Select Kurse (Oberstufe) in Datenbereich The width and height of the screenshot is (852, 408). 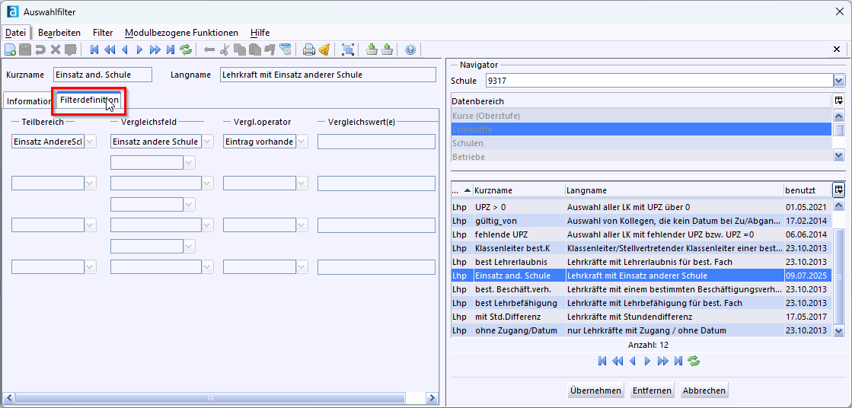pyautogui.click(x=641, y=116)
